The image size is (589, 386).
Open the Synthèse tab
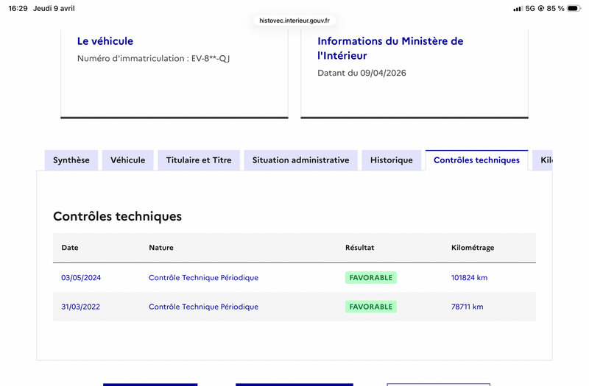71,160
